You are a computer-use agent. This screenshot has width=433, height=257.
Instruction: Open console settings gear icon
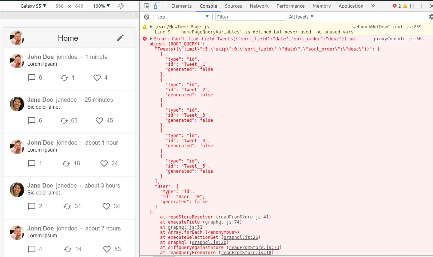[x=431, y=17]
